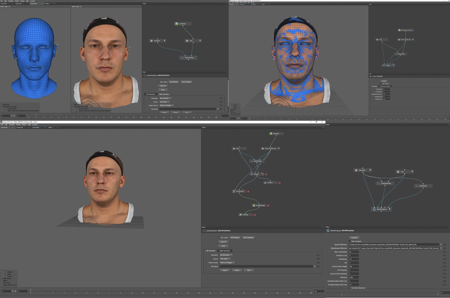Viewport: 450px width, 298px height.
Task: Click f(x) expression icon for Symmetry, bottom-left editor
Action: [x=319, y=255]
